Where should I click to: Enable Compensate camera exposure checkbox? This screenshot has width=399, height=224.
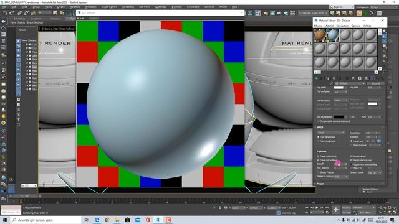(x=318, y=121)
